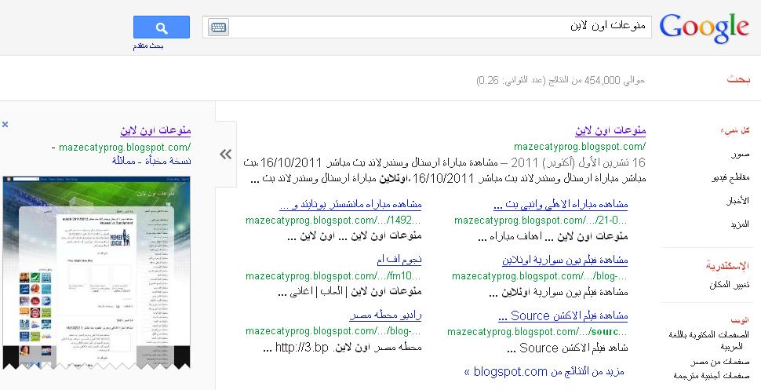The width and height of the screenshot is (761, 390).
Task: Click the results count text 454,000
Action: click(x=603, y=80)
